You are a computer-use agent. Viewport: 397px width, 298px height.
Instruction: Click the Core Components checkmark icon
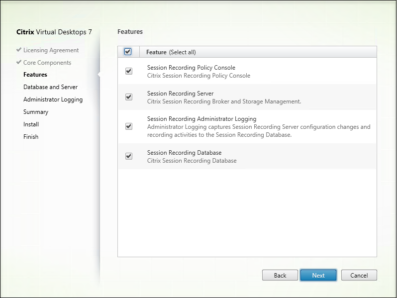coord(19,63)
